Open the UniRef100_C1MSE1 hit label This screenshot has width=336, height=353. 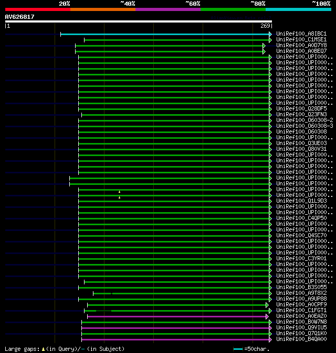301,40
